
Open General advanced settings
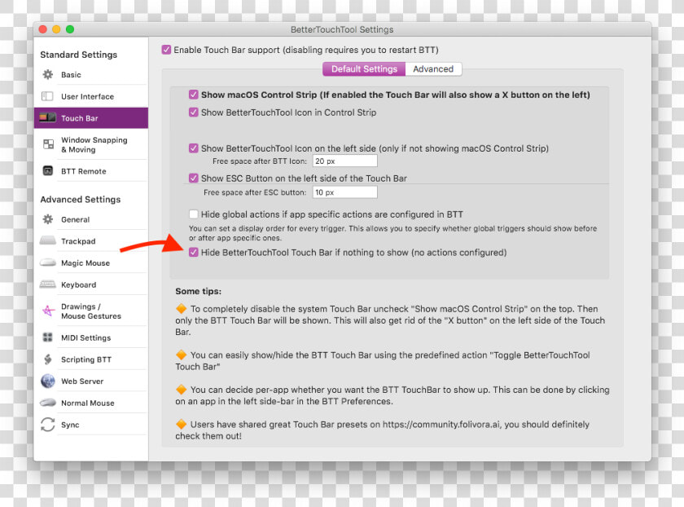click(x=90, y=219)
